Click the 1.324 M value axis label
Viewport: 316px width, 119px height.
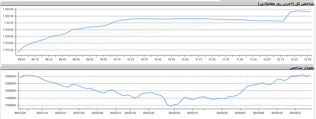coord(8,9)
